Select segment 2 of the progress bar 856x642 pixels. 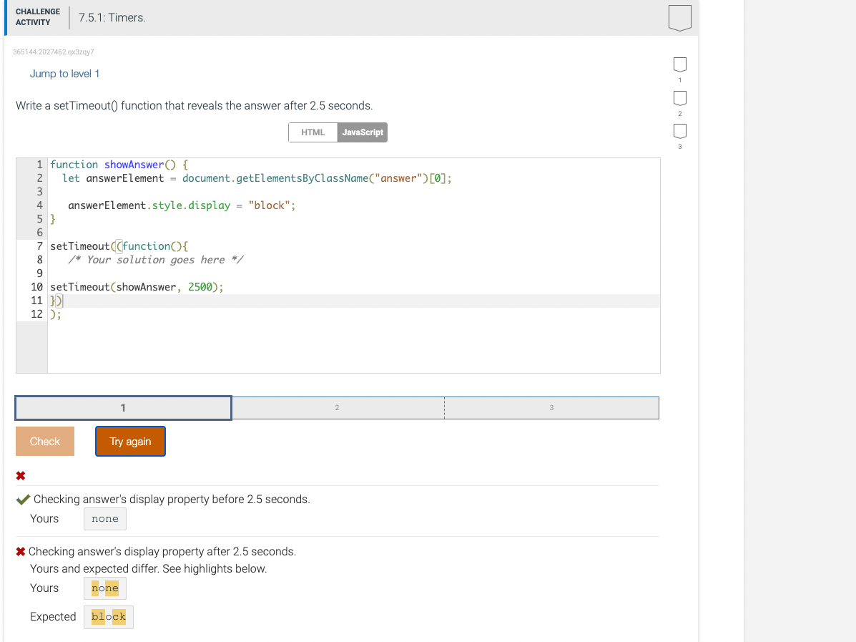337,407
